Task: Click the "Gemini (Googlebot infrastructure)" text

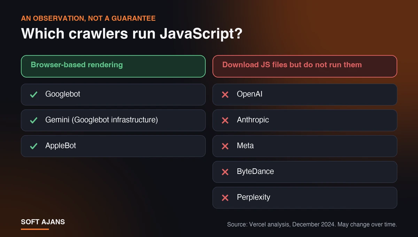Action: pyautogui.click(x=102, y=120)
